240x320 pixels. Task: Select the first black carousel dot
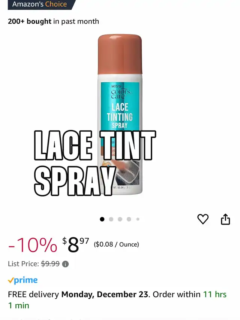click(102, 219)
